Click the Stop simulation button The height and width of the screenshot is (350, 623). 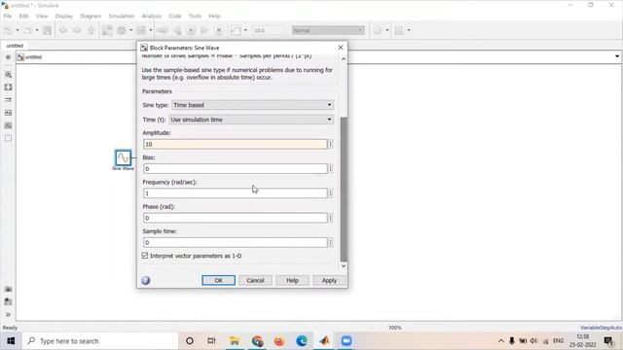click(218, 30)
